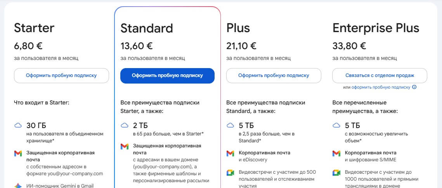Click the Gemini sparkle icon in Starter plan
Viewport: 442px width, 188px height.
[x=18, y=186]
